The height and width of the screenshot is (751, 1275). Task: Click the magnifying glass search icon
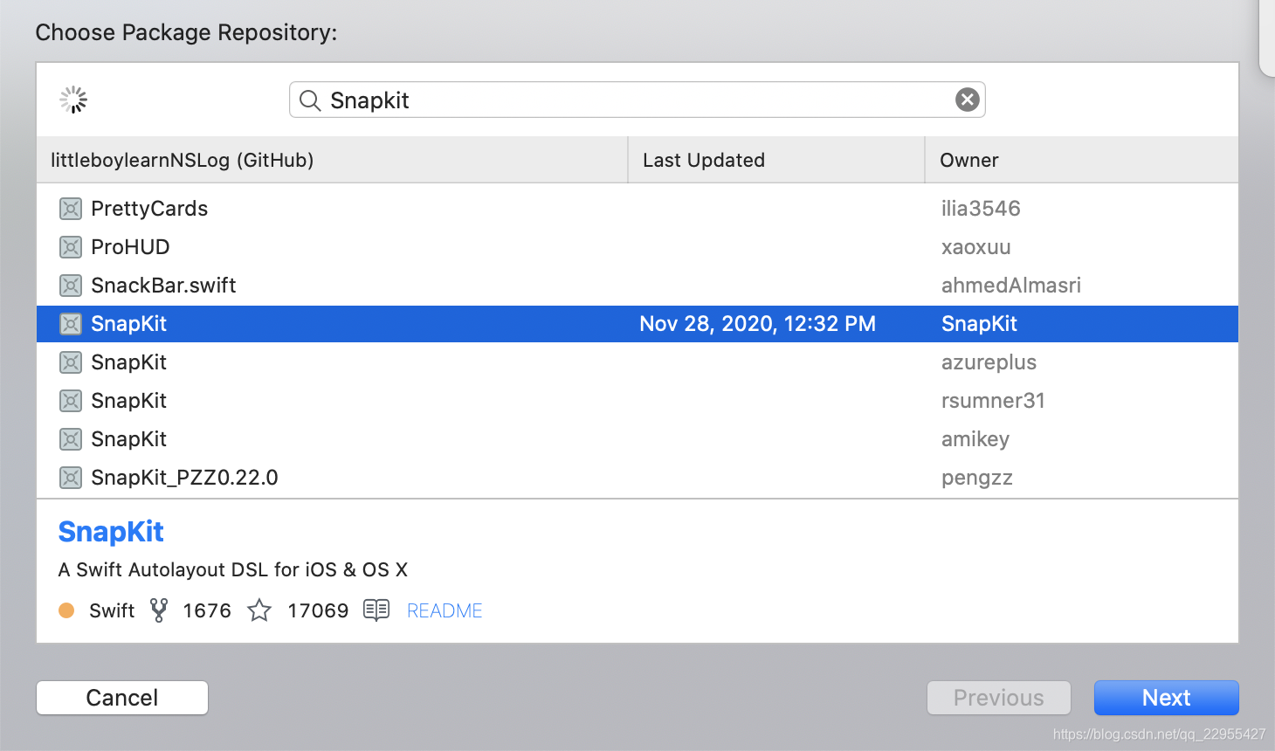pyautogui.click(x=310, y=100)
